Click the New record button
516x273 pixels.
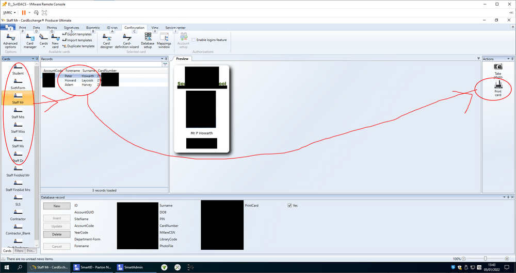[x=57, y=206]
